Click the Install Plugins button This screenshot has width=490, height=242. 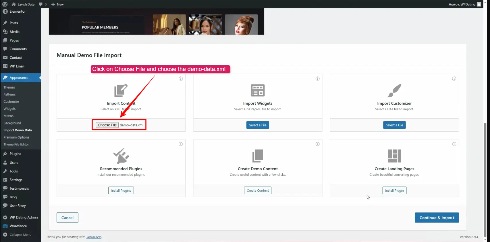(x=121, y=191)
